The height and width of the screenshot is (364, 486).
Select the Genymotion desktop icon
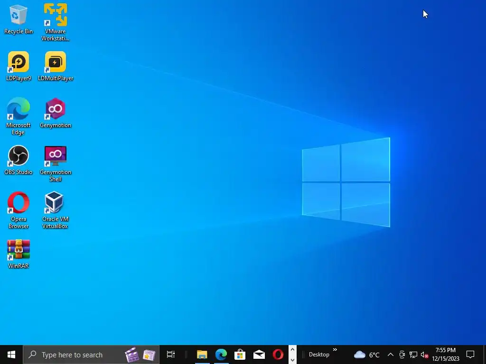tap(56, 113)
